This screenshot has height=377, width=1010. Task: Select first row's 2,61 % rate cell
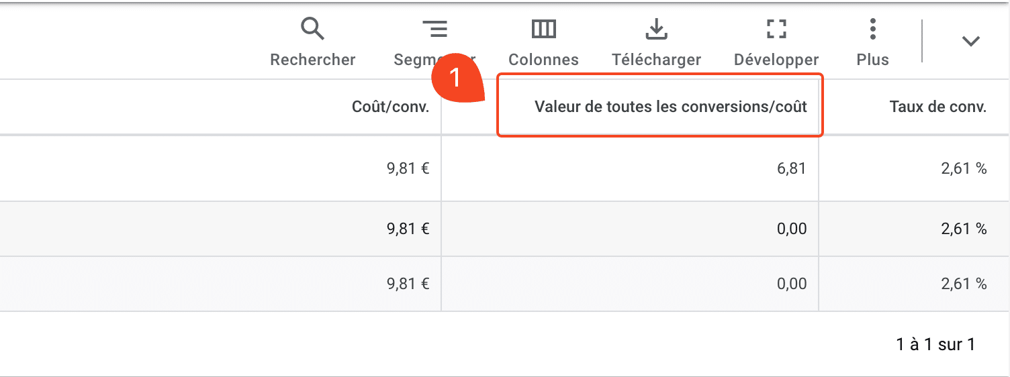tap(964, 168)
